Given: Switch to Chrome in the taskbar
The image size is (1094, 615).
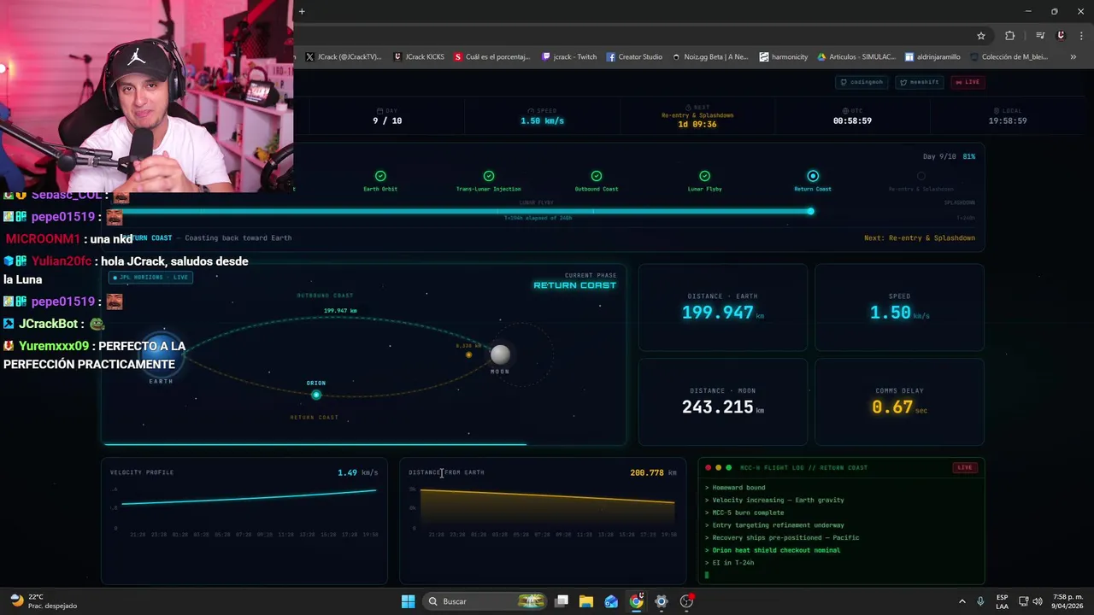Looking at the screenshot, I should coord(637,601).
